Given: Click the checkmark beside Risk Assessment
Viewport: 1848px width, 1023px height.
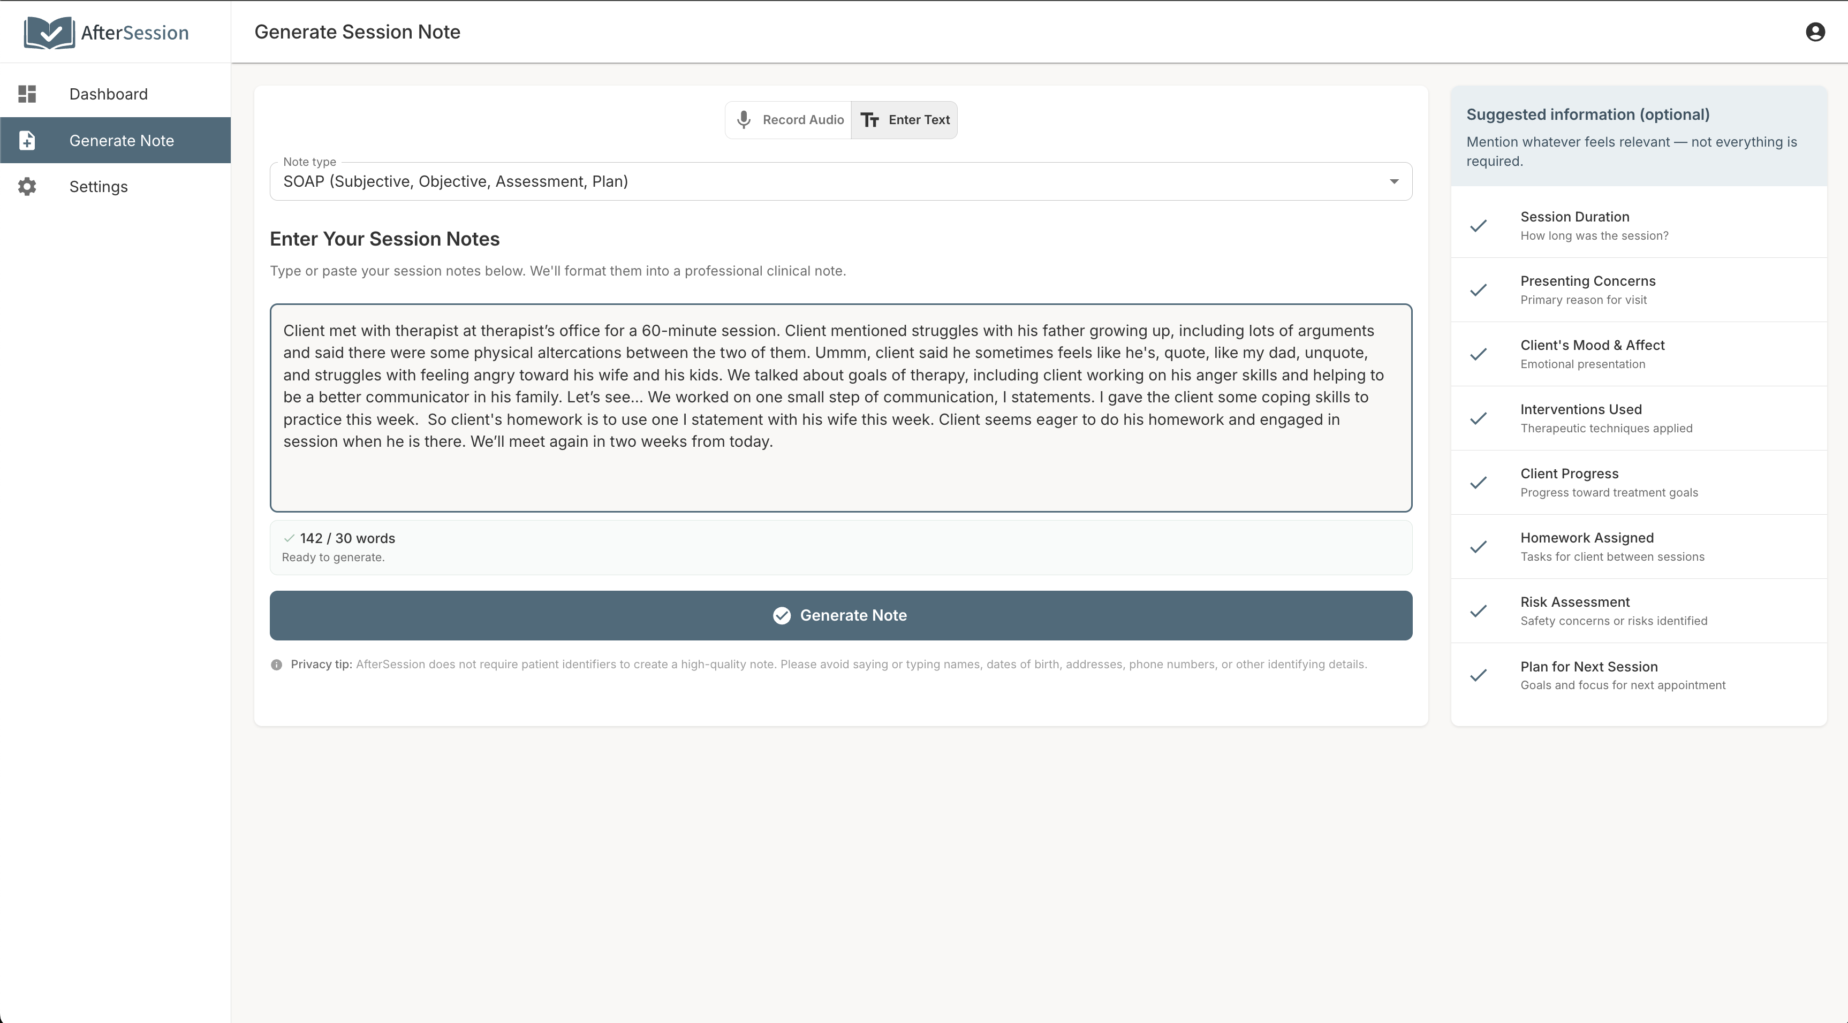Looking at the screenshot, I should 1479,611.
